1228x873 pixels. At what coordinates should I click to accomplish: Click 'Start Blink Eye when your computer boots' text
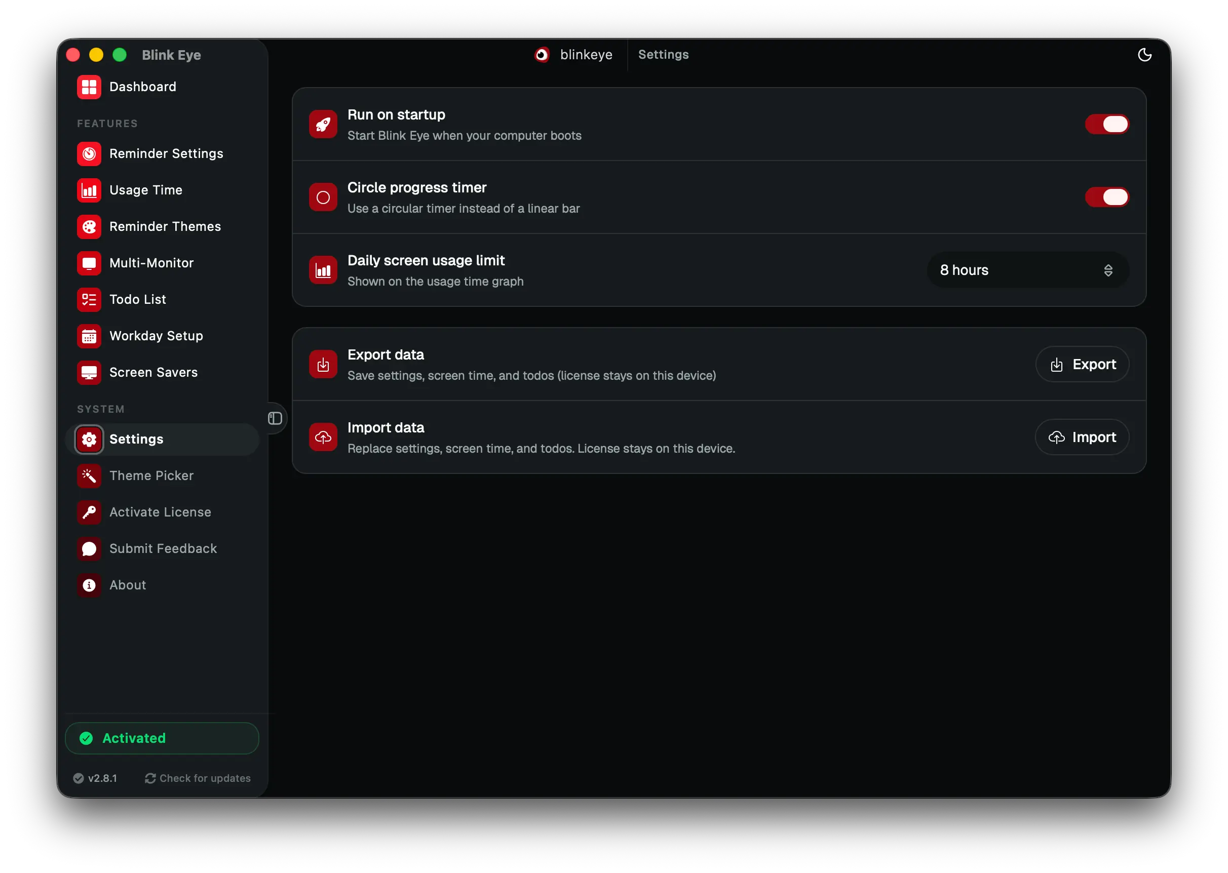[x=465, y=136]
